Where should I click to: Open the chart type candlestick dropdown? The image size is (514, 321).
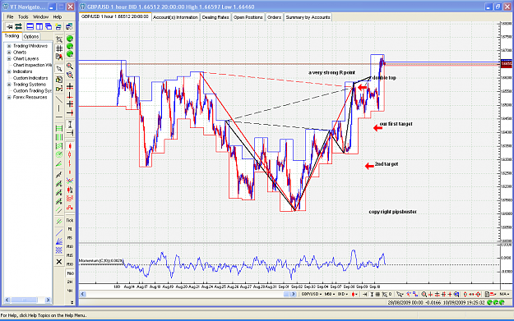click(354, 294)
